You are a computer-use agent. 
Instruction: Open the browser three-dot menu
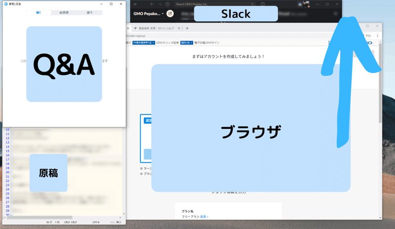click(x=377, y=36)
